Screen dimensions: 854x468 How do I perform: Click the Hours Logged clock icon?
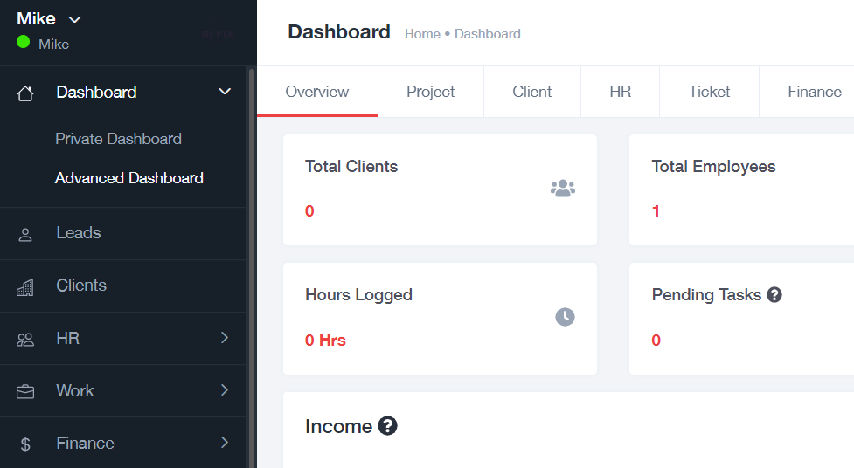[565, 316]
